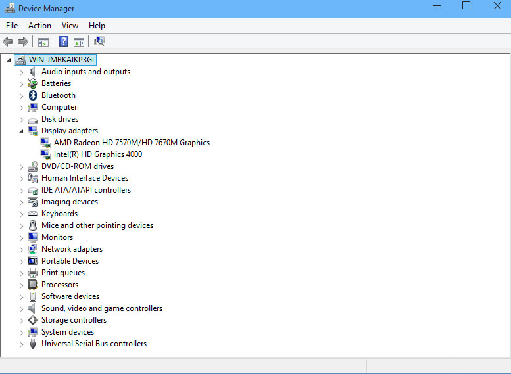Image resolution: width=511 pixels, height=374 pixels.
Task: Expand the System devices node arrow
Action: coord(21,333)
